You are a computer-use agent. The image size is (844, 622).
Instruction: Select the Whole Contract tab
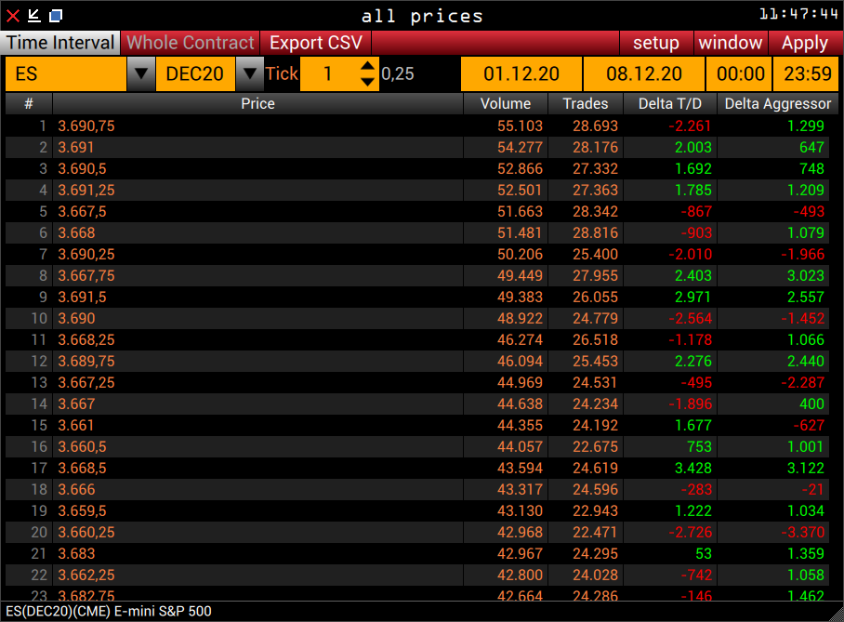pos(190,43)
